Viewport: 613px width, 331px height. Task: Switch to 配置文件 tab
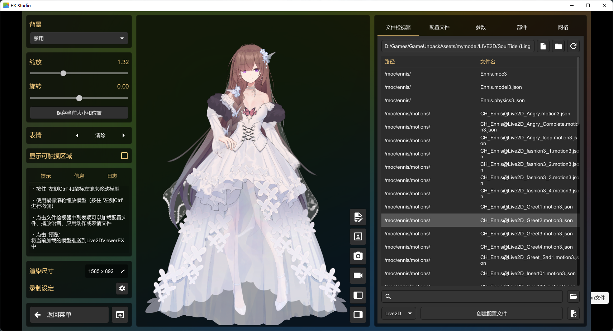(x=439, y=27)
